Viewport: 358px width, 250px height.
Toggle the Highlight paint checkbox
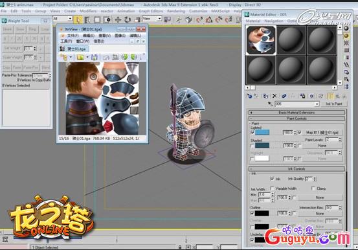252,159
